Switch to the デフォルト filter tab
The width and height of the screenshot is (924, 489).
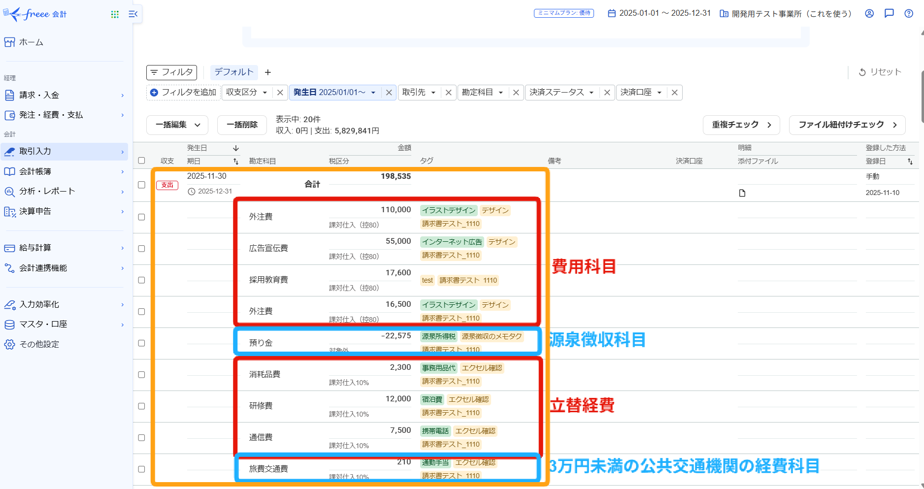[x=233, y=72]
